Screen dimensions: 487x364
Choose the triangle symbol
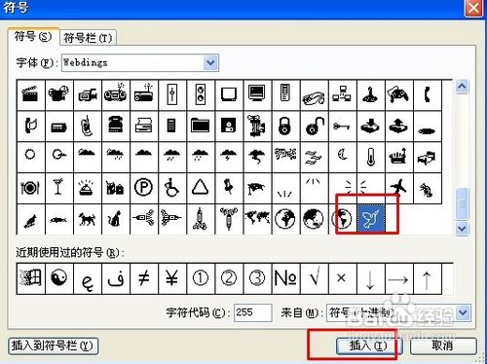point(201,188)
